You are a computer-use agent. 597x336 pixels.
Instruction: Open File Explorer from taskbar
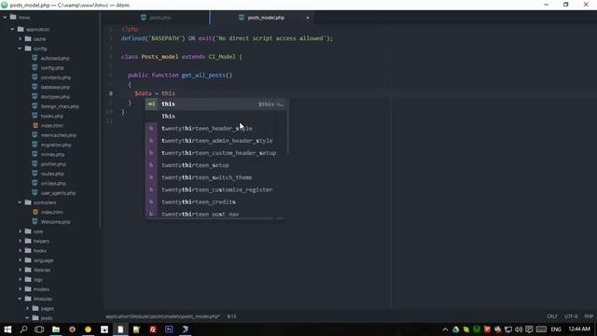coord(56,329)
